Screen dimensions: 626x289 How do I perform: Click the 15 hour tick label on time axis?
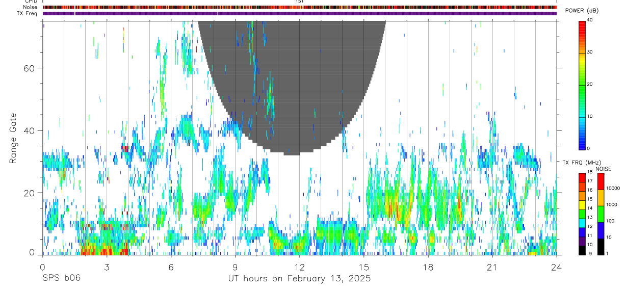point(363,267)
